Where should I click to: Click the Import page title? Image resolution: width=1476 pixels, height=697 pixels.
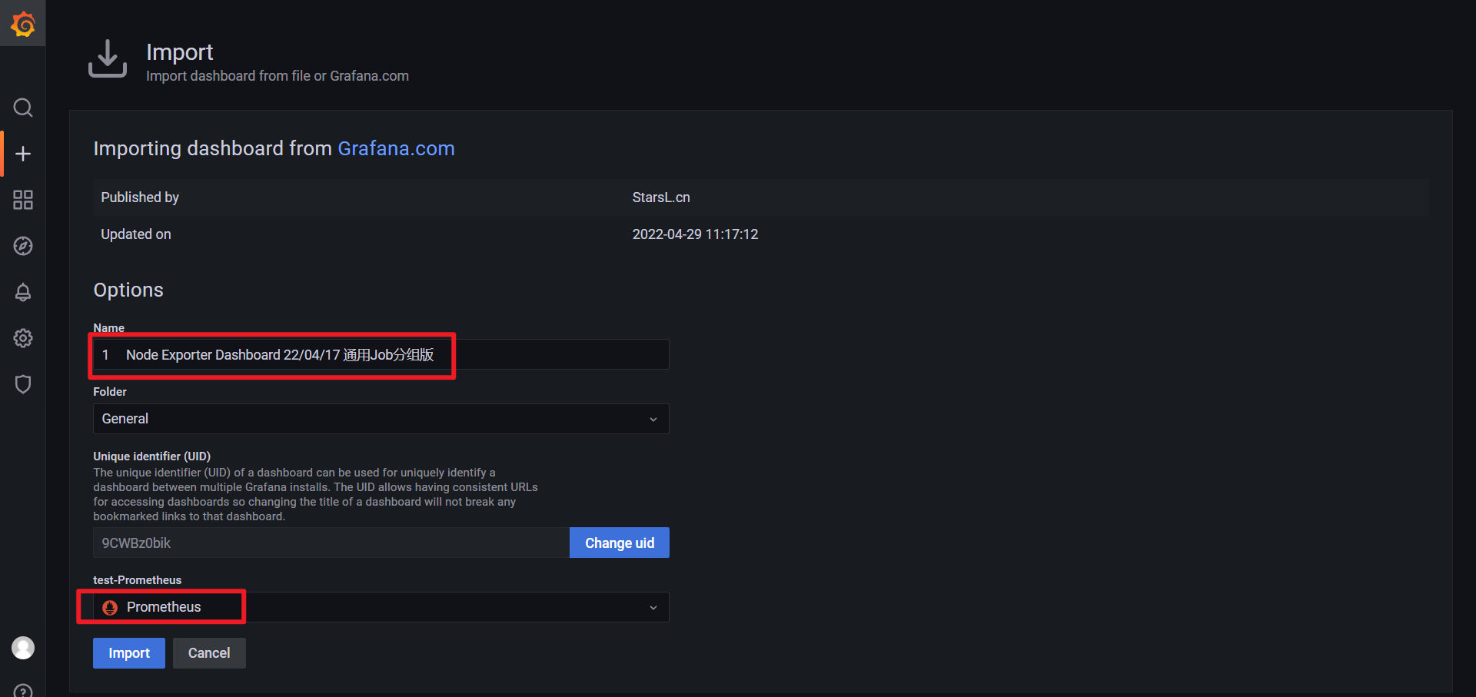(x=180, y=51)
